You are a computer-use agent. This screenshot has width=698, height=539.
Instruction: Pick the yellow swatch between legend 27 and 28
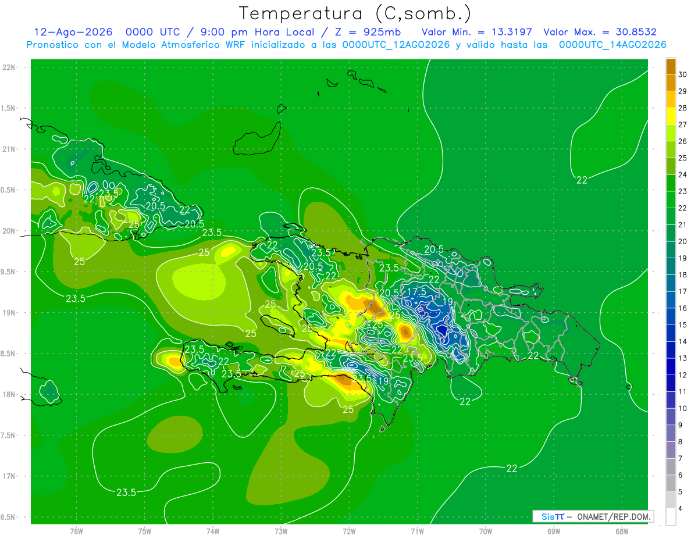[x=671, y=116]
